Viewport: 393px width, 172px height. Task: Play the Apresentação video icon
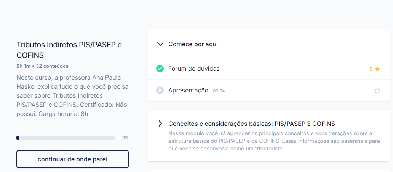click(160, 90)
